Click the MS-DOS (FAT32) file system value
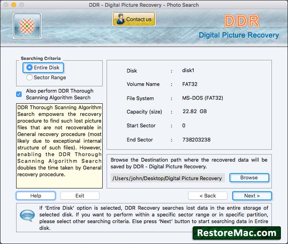The width and height of the screenshot is (288, 244). pos(202,98)
